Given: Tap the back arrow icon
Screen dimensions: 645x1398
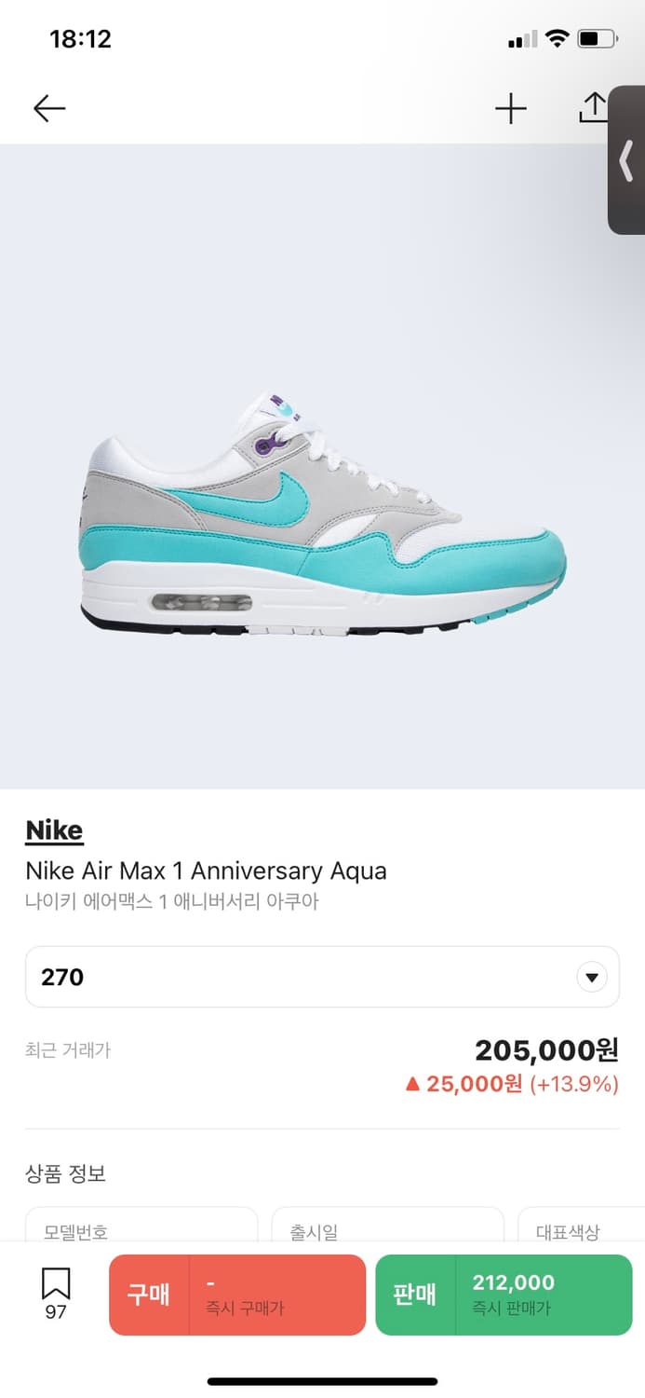Looking at the screenshot, I should pos(49,109).
